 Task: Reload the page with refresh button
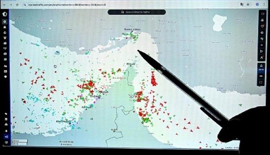tap(17, 4)
